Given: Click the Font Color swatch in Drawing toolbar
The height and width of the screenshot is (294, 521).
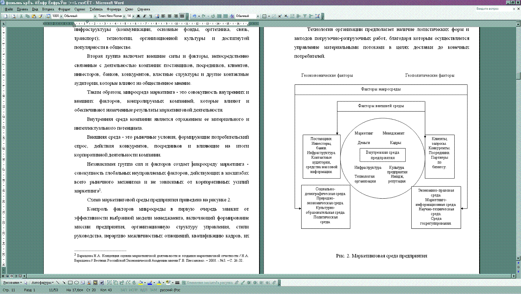Looking at the screenshot, I should 159,282.
